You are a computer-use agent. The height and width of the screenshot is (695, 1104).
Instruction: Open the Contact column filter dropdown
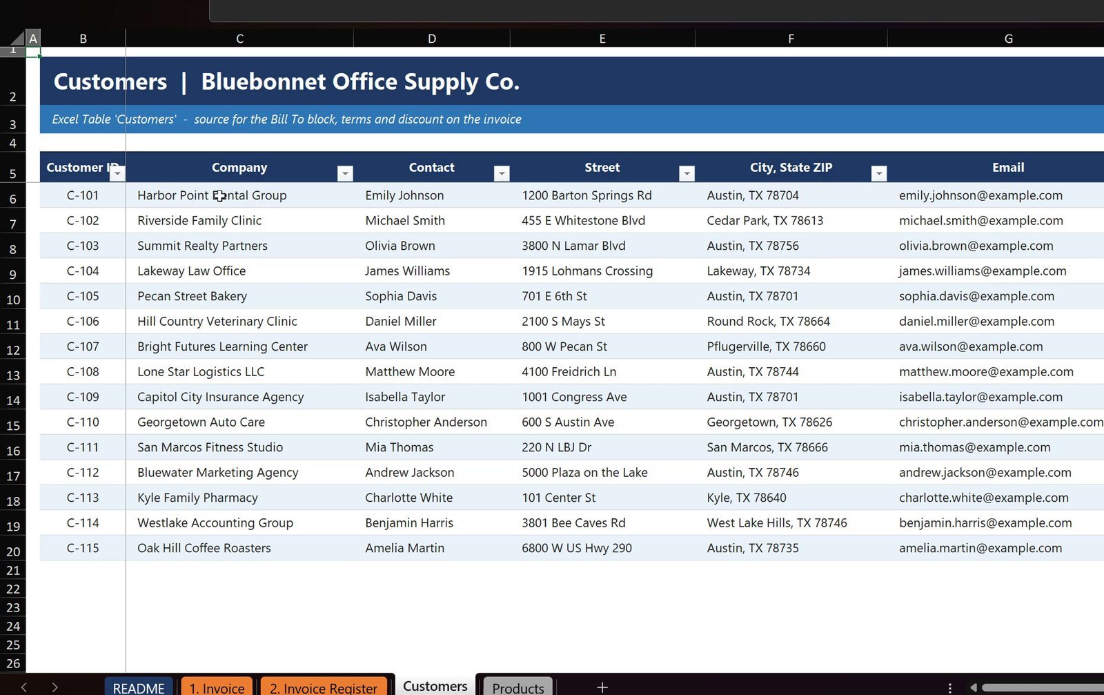tap(502, 173)
